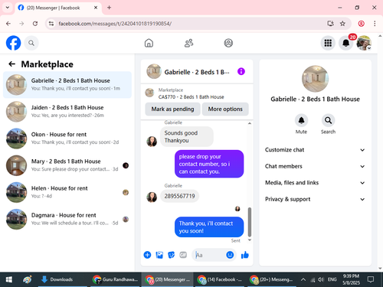Click the More options button

pos(225,109)
